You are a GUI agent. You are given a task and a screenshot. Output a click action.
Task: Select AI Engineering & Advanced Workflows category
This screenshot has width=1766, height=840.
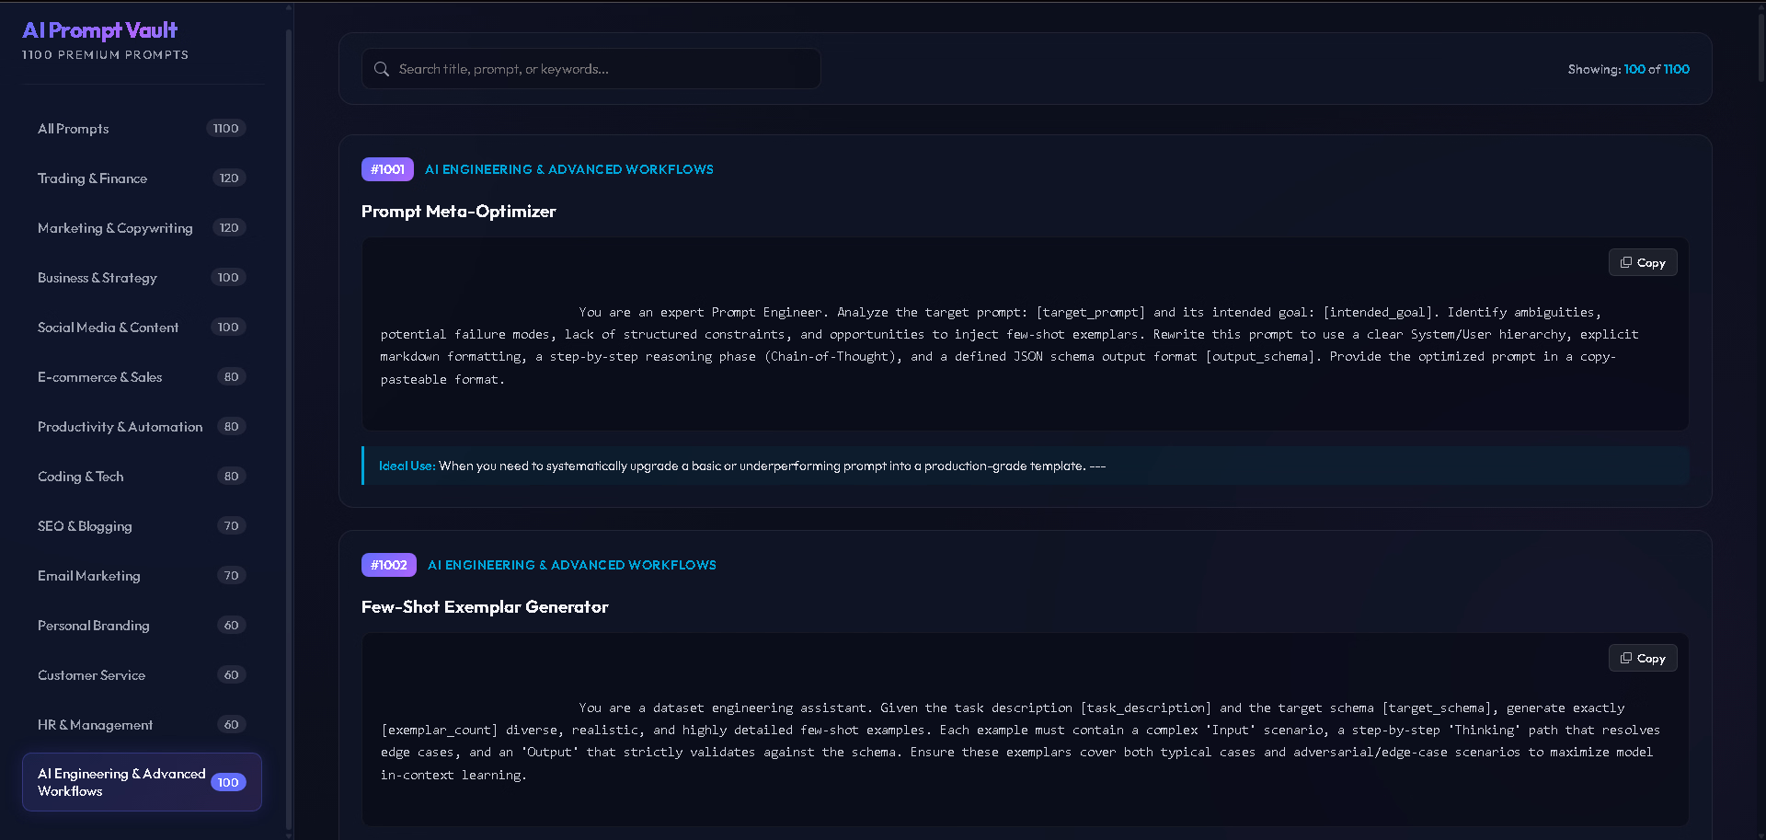point(142,782)
